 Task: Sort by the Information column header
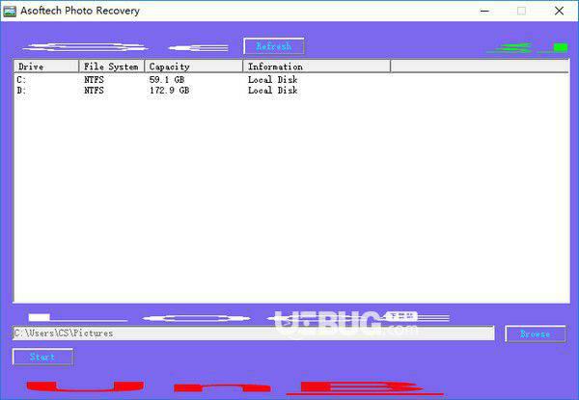(x=317, y=67)
